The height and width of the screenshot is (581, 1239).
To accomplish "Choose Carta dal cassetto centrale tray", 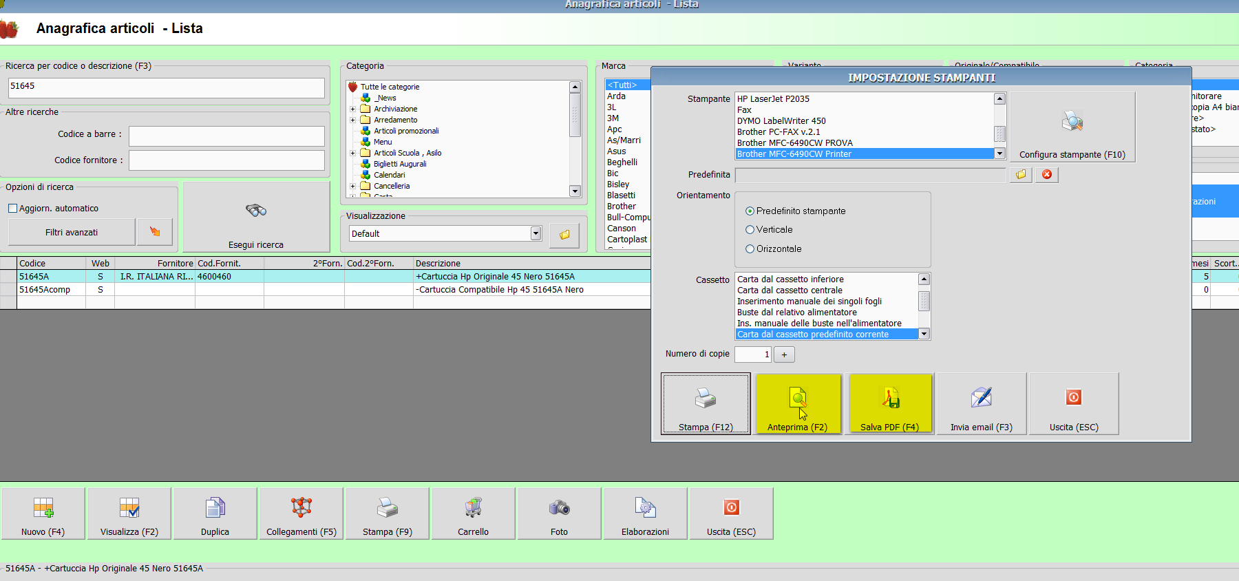I will click(790, 290).
